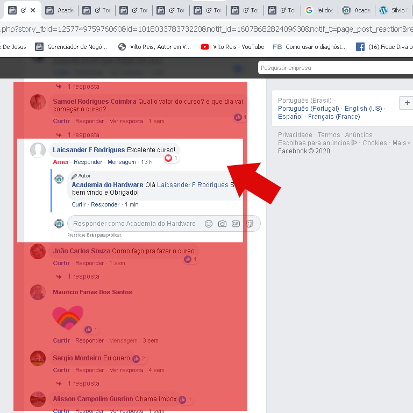Open 'Gerenciador de Negó...' bookmark

pos(72,47)
